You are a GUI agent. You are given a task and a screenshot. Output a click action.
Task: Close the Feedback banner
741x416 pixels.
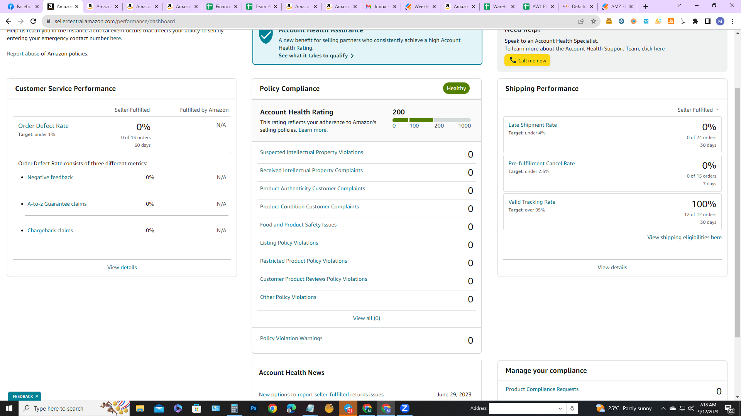tap(37, 396)
